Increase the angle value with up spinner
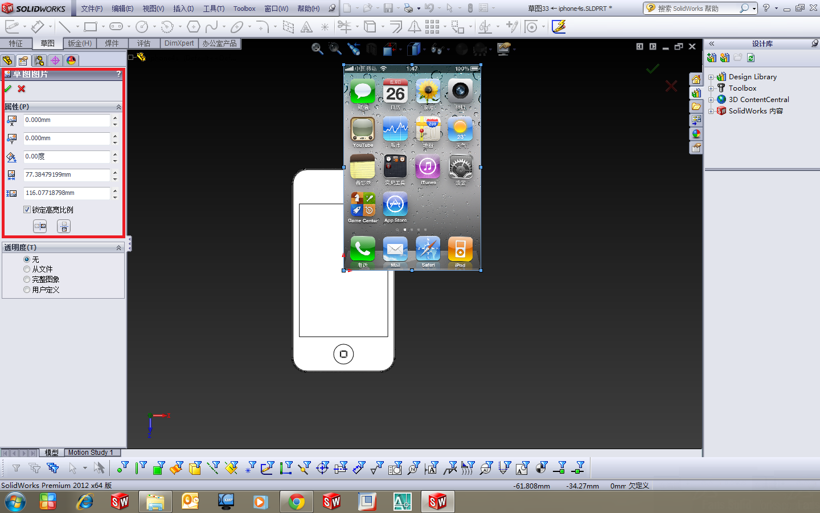 click(x=115, y=154)
